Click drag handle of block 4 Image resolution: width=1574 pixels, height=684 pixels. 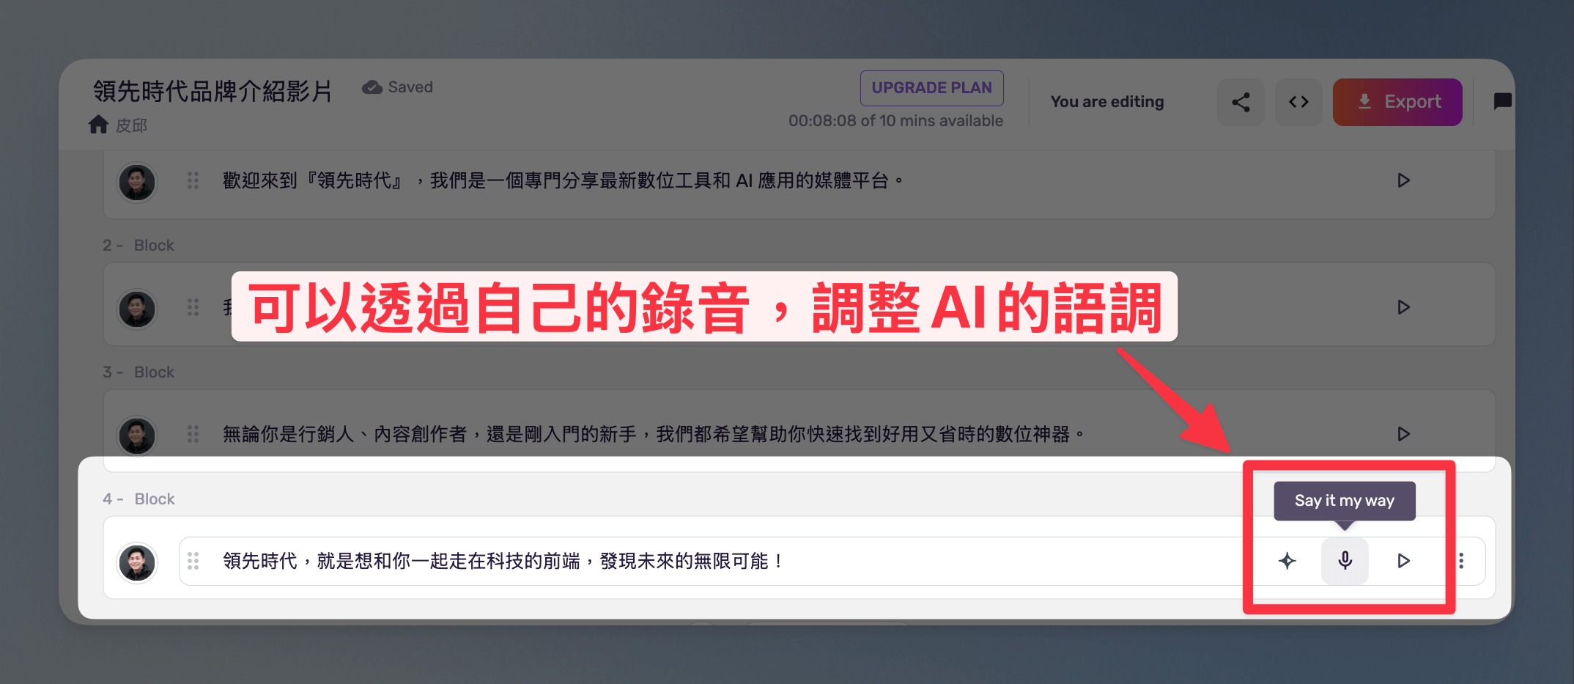(193, 561)
